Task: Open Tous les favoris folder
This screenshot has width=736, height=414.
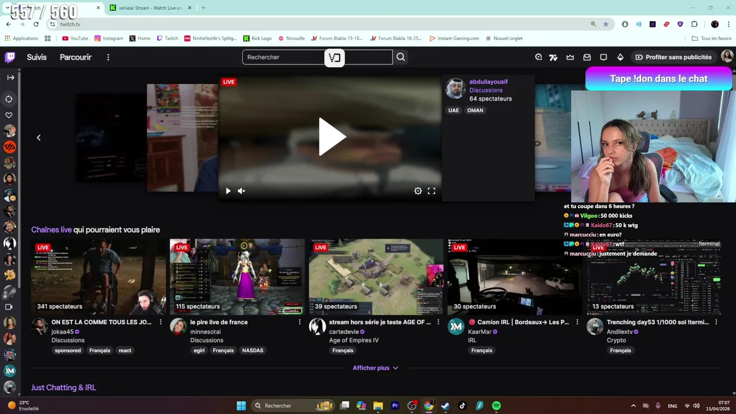Action: (711, 39)
